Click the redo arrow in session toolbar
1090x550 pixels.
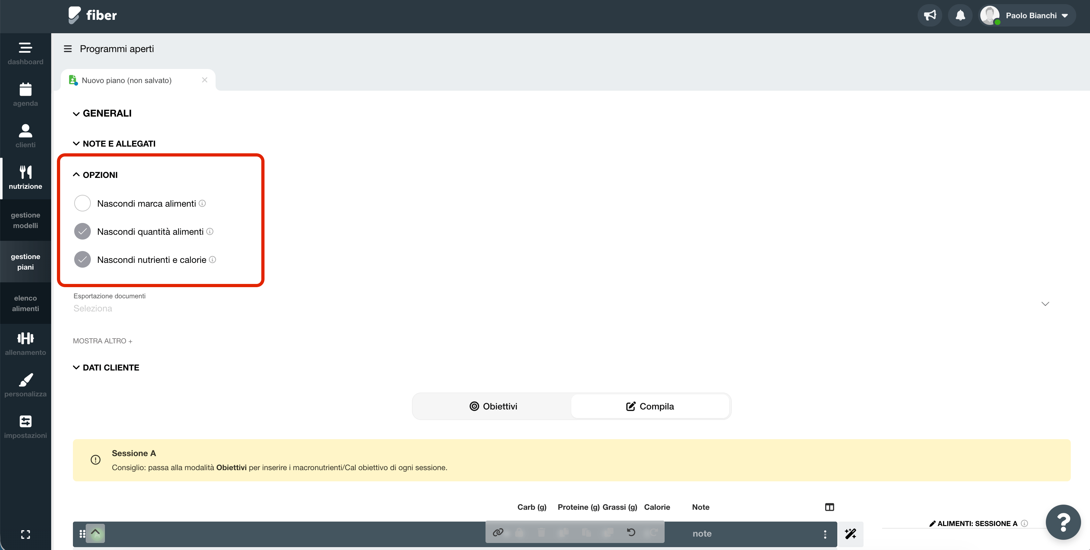tap(653, 532)
